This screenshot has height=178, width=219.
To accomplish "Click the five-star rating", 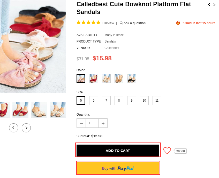I will 88,23.
